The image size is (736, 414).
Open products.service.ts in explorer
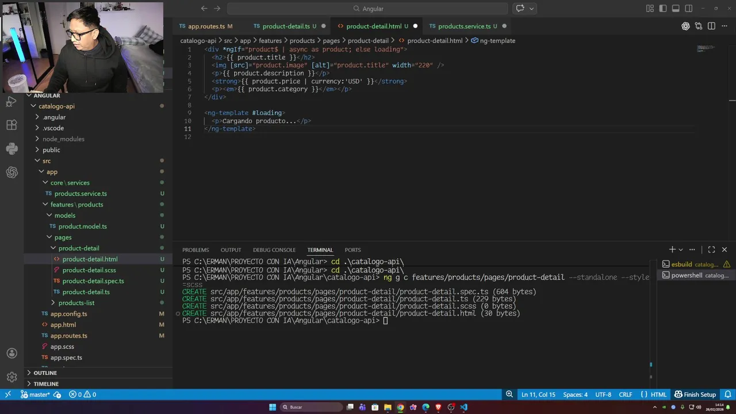[x=80, y=194]
